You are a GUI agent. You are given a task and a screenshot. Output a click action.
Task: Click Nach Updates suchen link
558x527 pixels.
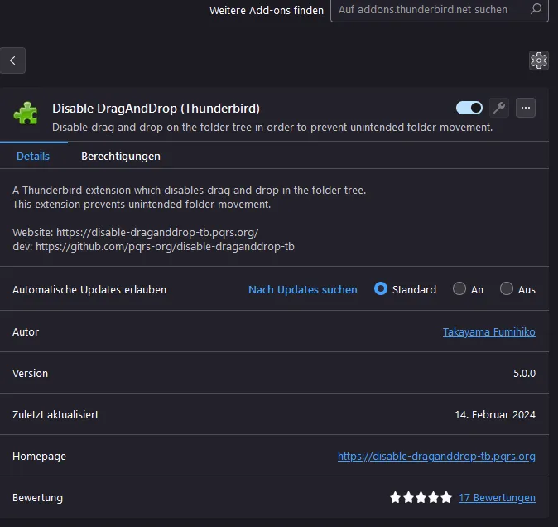(x=303, y=289)
